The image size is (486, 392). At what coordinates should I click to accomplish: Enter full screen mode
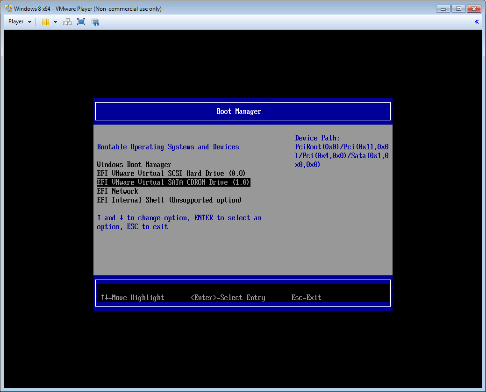click(81, 22)
